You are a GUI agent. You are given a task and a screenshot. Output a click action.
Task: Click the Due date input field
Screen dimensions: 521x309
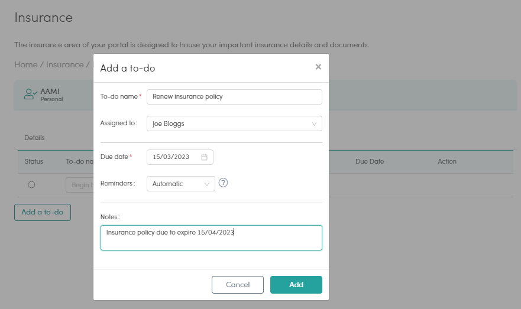[x=180, y=157]
